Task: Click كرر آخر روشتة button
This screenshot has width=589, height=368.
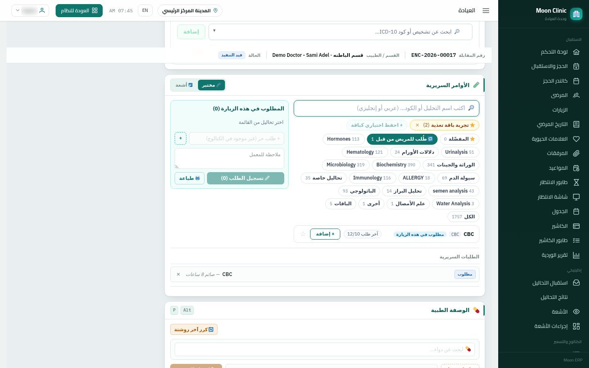Action: click(x=194, y=330)
